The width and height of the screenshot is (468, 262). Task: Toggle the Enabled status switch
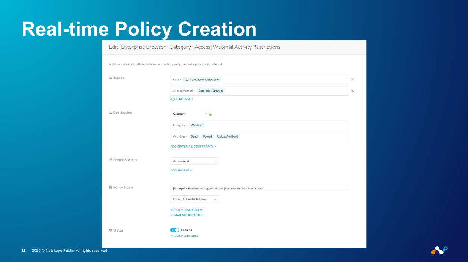[175, 230]
